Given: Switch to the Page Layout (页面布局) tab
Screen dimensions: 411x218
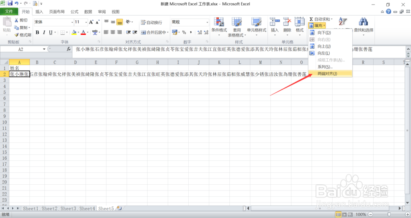Looking at the screenshot, I should click(x=57, y=12).
